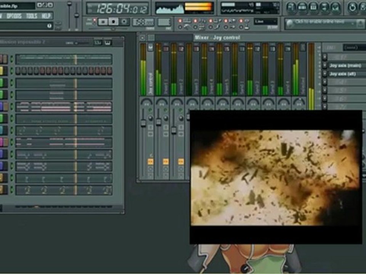Open the graph editor icon in step sequencer
This screenshot has height=274, width=366.
(98, 43)
